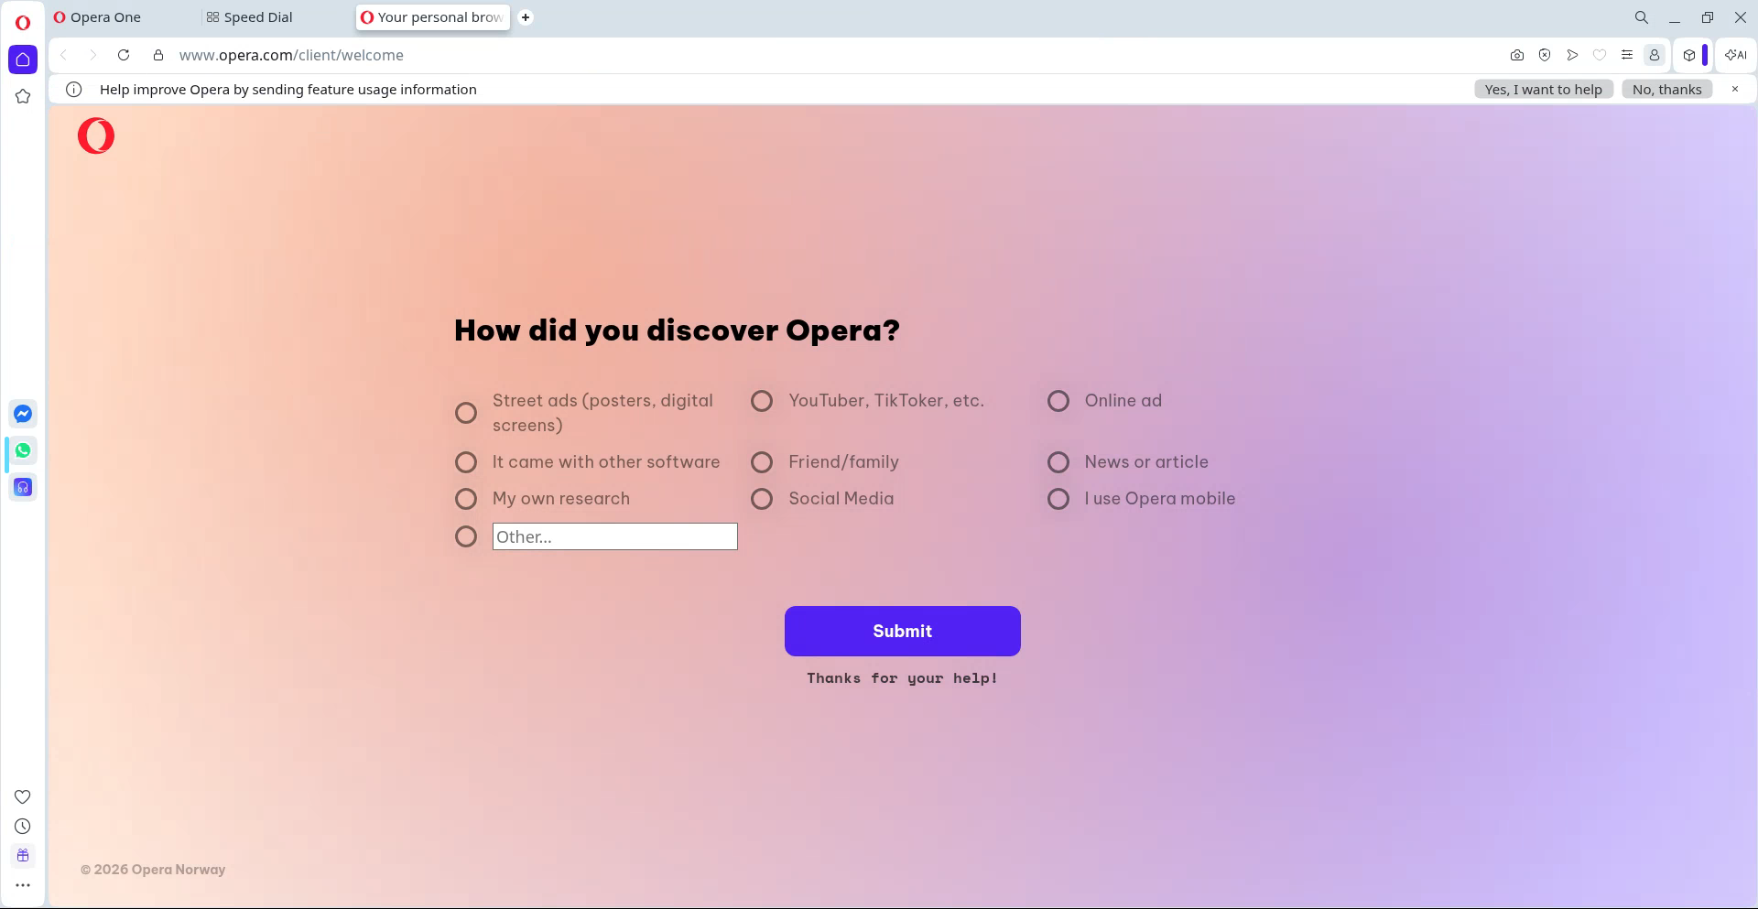This screenshot has width=1758, height=909.
Task: Click the red Opera logo on the page
Action: 96,135
